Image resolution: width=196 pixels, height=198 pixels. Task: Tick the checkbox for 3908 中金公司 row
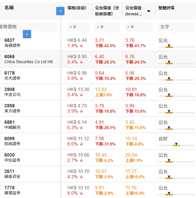click(0, 89)
